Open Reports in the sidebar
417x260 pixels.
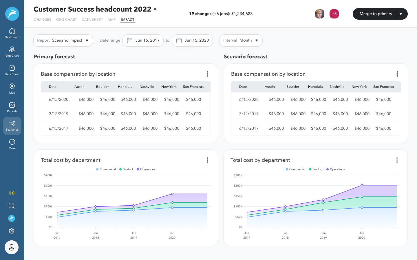click(12, 107)
